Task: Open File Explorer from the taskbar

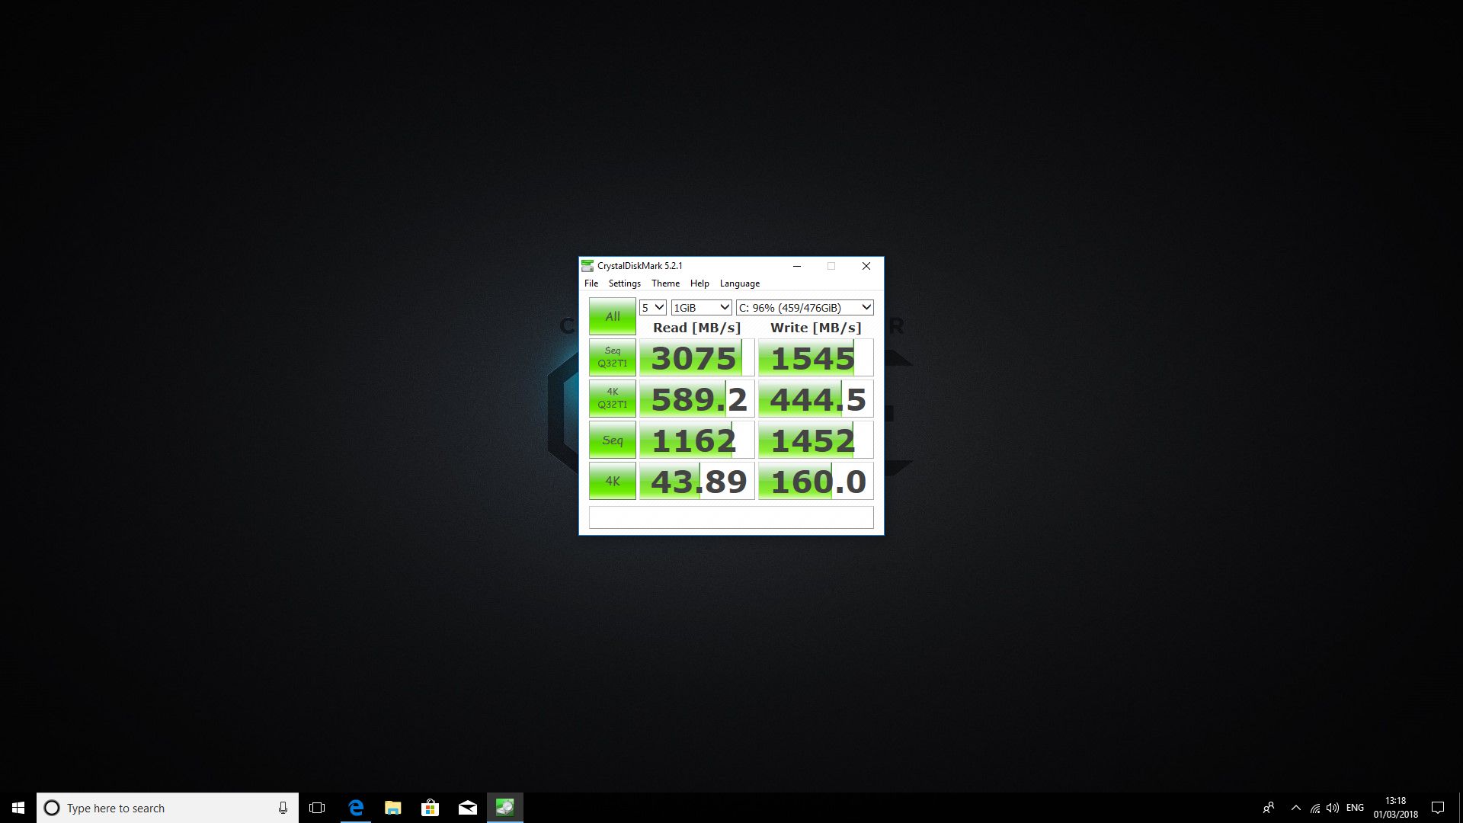Action: coord(393,808)
